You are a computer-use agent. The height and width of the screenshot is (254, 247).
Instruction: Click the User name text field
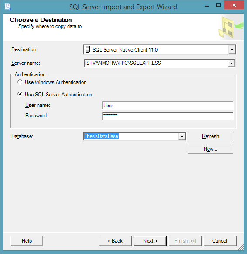click(x=168, y=106)
